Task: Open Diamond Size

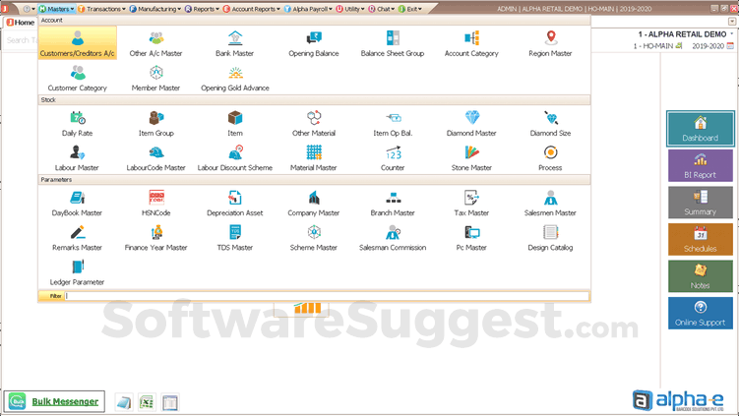Action: pos(550,124)
